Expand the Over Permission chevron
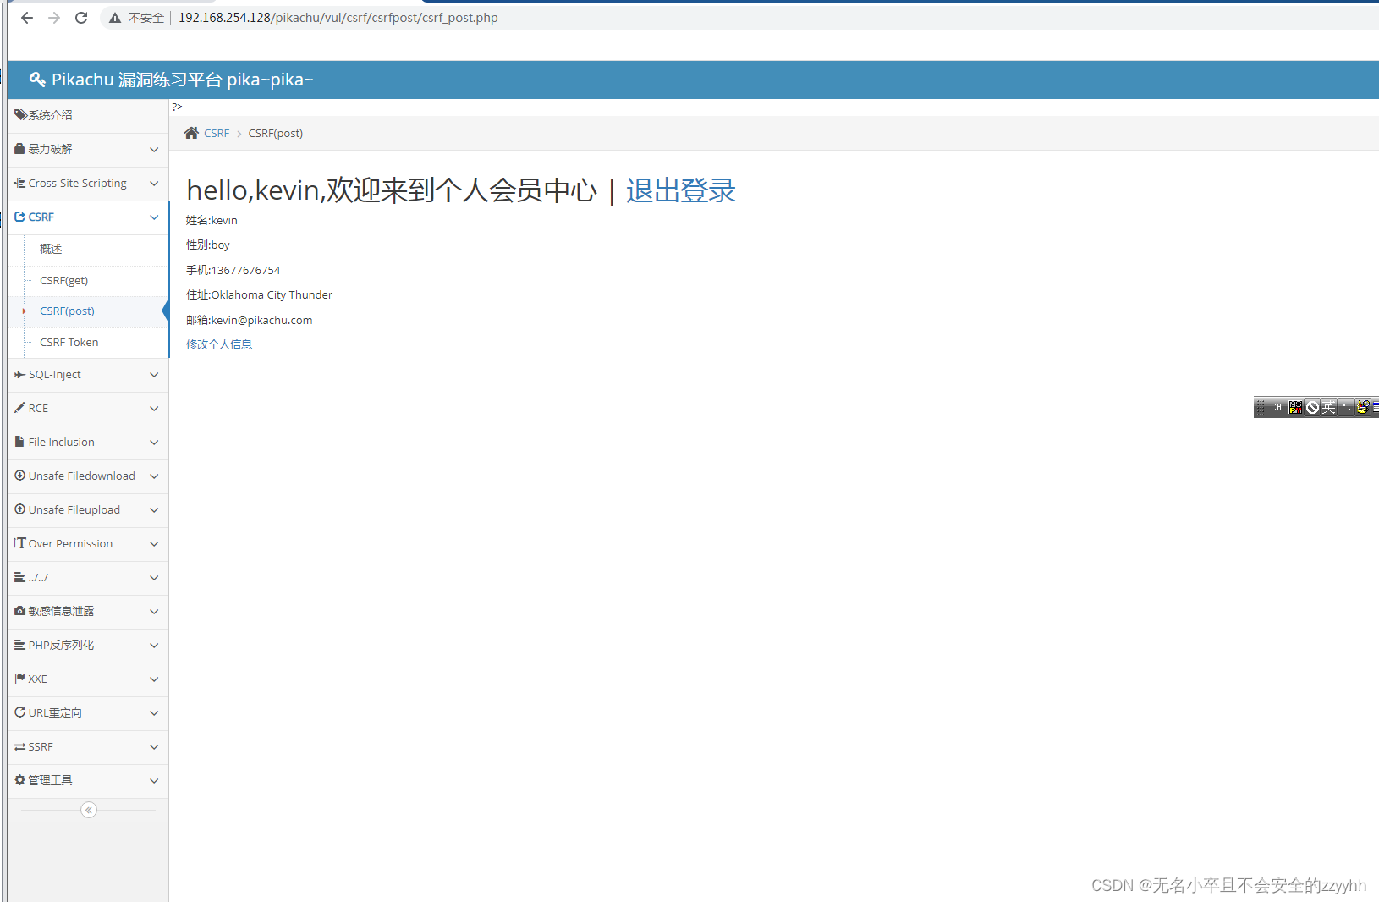 (x=154, y=544)
